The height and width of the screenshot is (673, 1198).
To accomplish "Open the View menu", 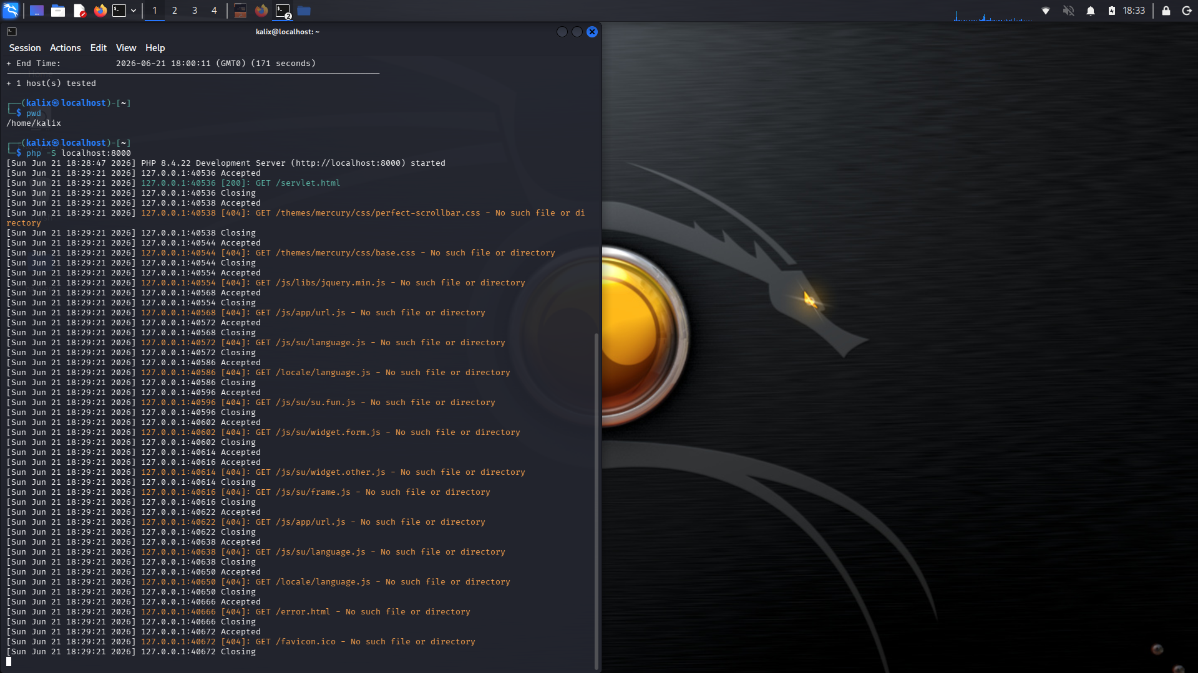I will pyautogui.click(x=126, y=48).
